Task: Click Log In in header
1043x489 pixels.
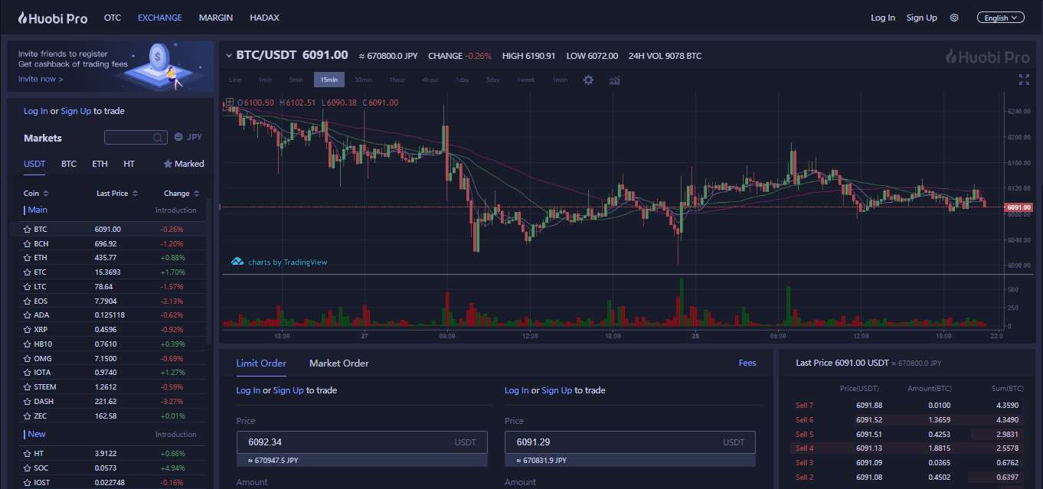Action: click(x=883, y=18)
